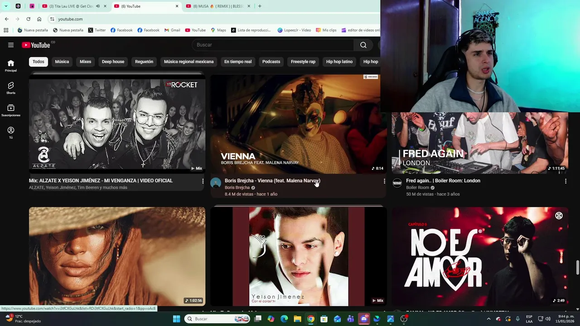Open the Mis clips bookmark

326,30
